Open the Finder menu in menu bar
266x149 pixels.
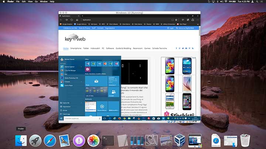(x=10, y=1)
